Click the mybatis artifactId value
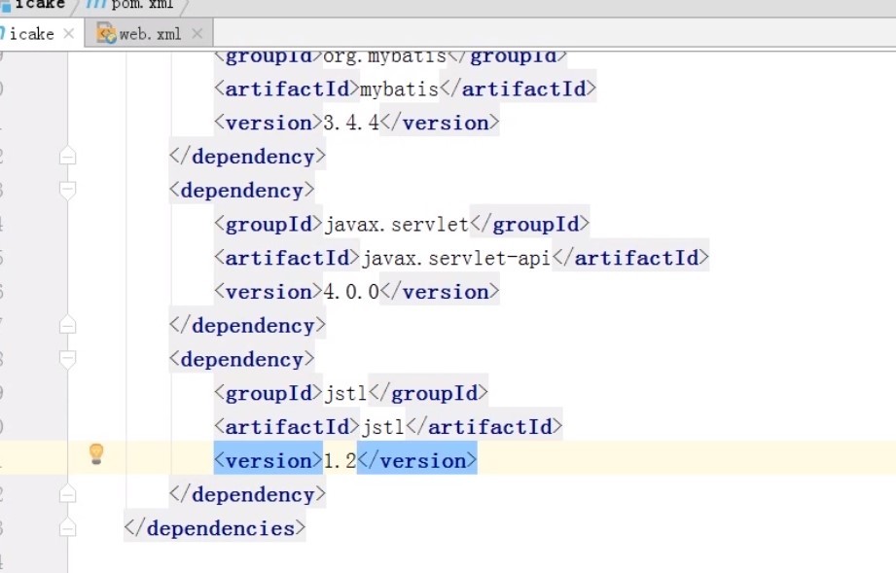This screenshot has width=896, height=573. point(399,89)
